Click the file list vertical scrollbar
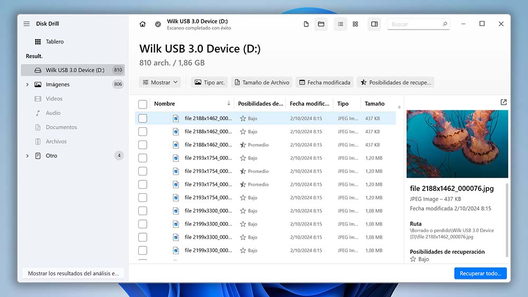This screenshot has width=528, height=297. (399, 108)
